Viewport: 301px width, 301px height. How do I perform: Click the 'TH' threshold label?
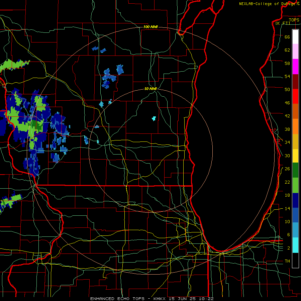click(x=287, y=261)
